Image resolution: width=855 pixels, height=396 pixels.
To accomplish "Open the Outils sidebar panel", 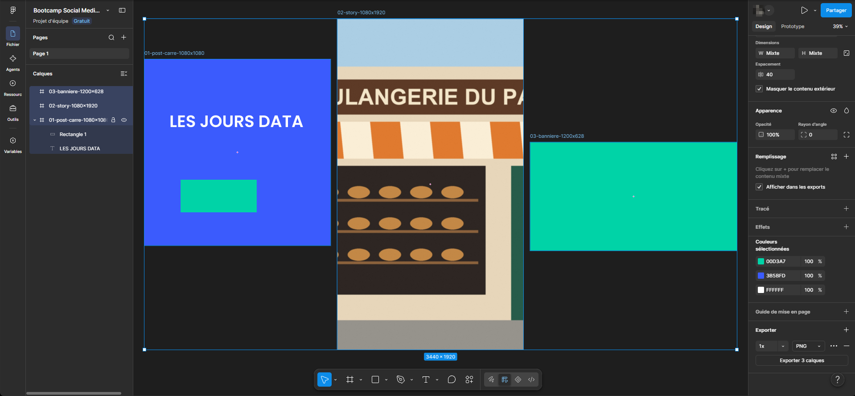I will (13, 112).
